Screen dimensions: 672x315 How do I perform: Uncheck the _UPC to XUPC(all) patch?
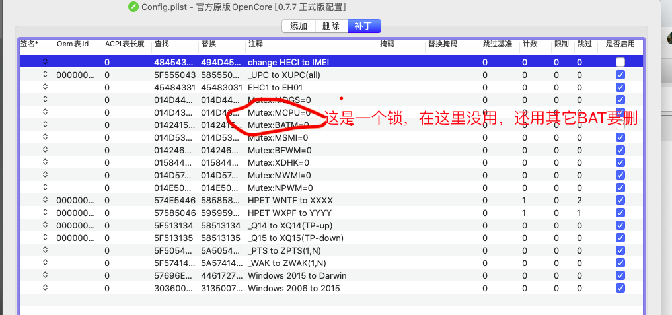click(620, 75)
